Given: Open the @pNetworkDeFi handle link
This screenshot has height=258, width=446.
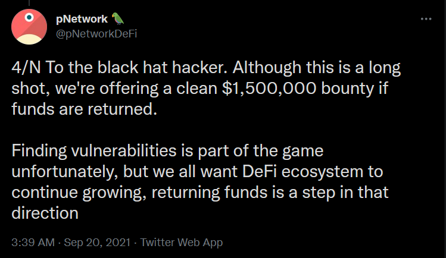Looking at the screenshot, I should (96, 34).
